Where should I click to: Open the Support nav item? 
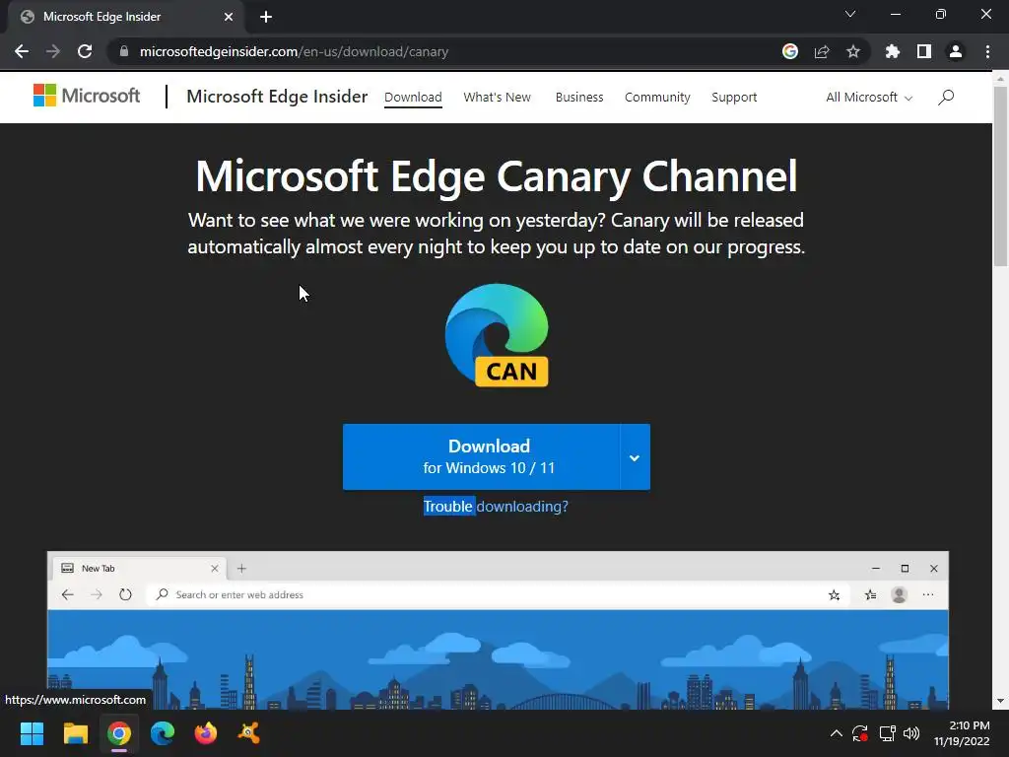pyautogui.click(x=734, y=98)
